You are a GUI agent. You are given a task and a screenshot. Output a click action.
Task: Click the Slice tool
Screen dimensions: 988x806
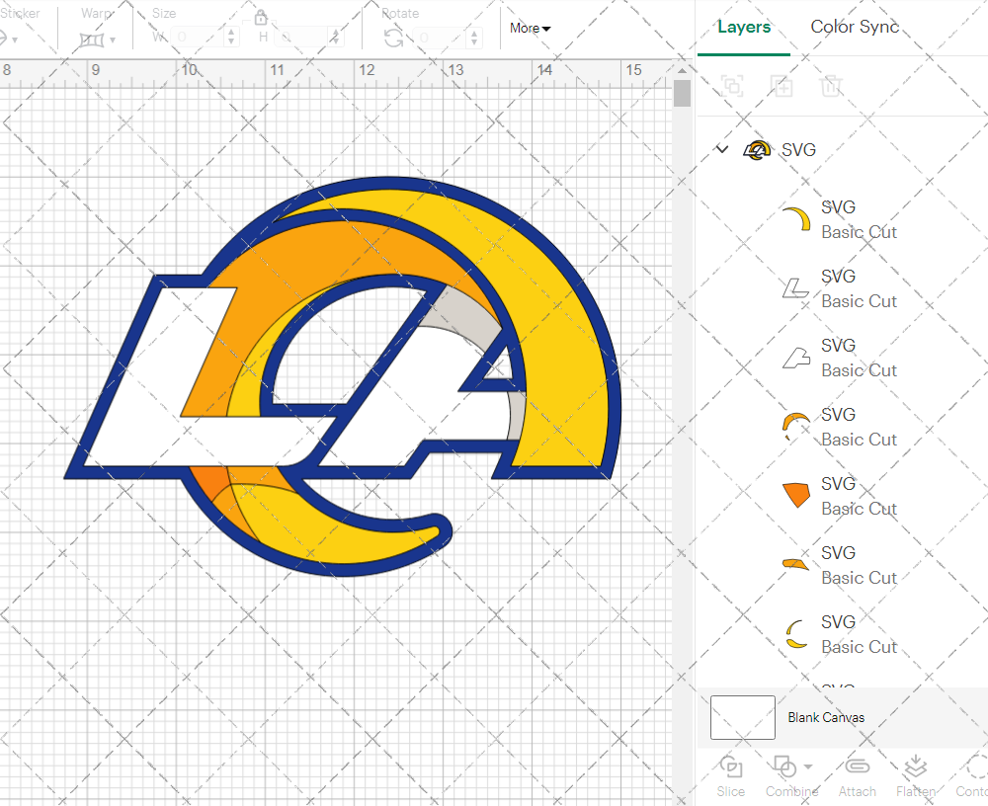(731, 776)
